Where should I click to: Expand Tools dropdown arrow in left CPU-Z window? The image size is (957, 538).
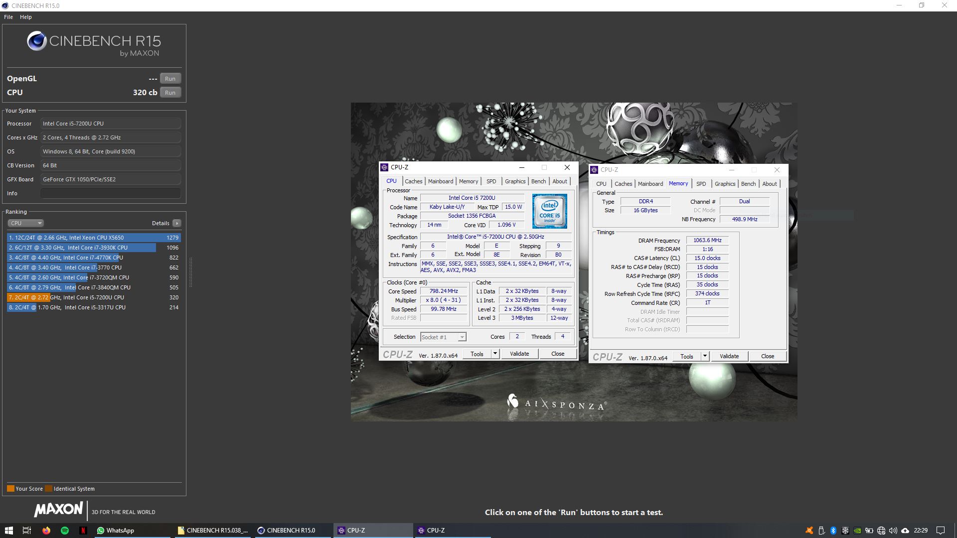(495, 354)
